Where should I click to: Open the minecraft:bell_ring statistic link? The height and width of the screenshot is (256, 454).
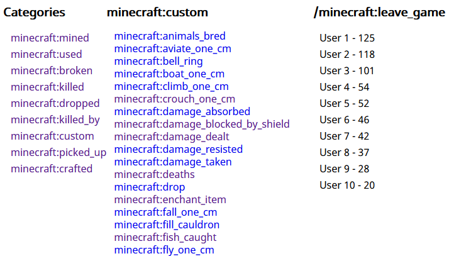[158, 62]
